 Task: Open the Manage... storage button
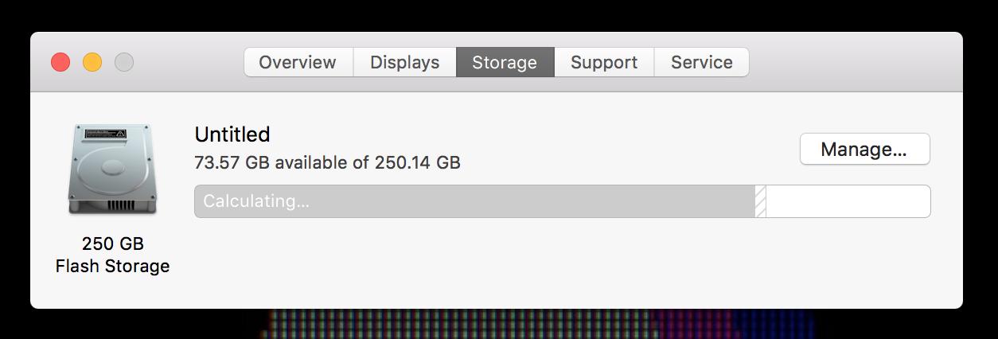(864, 149)
